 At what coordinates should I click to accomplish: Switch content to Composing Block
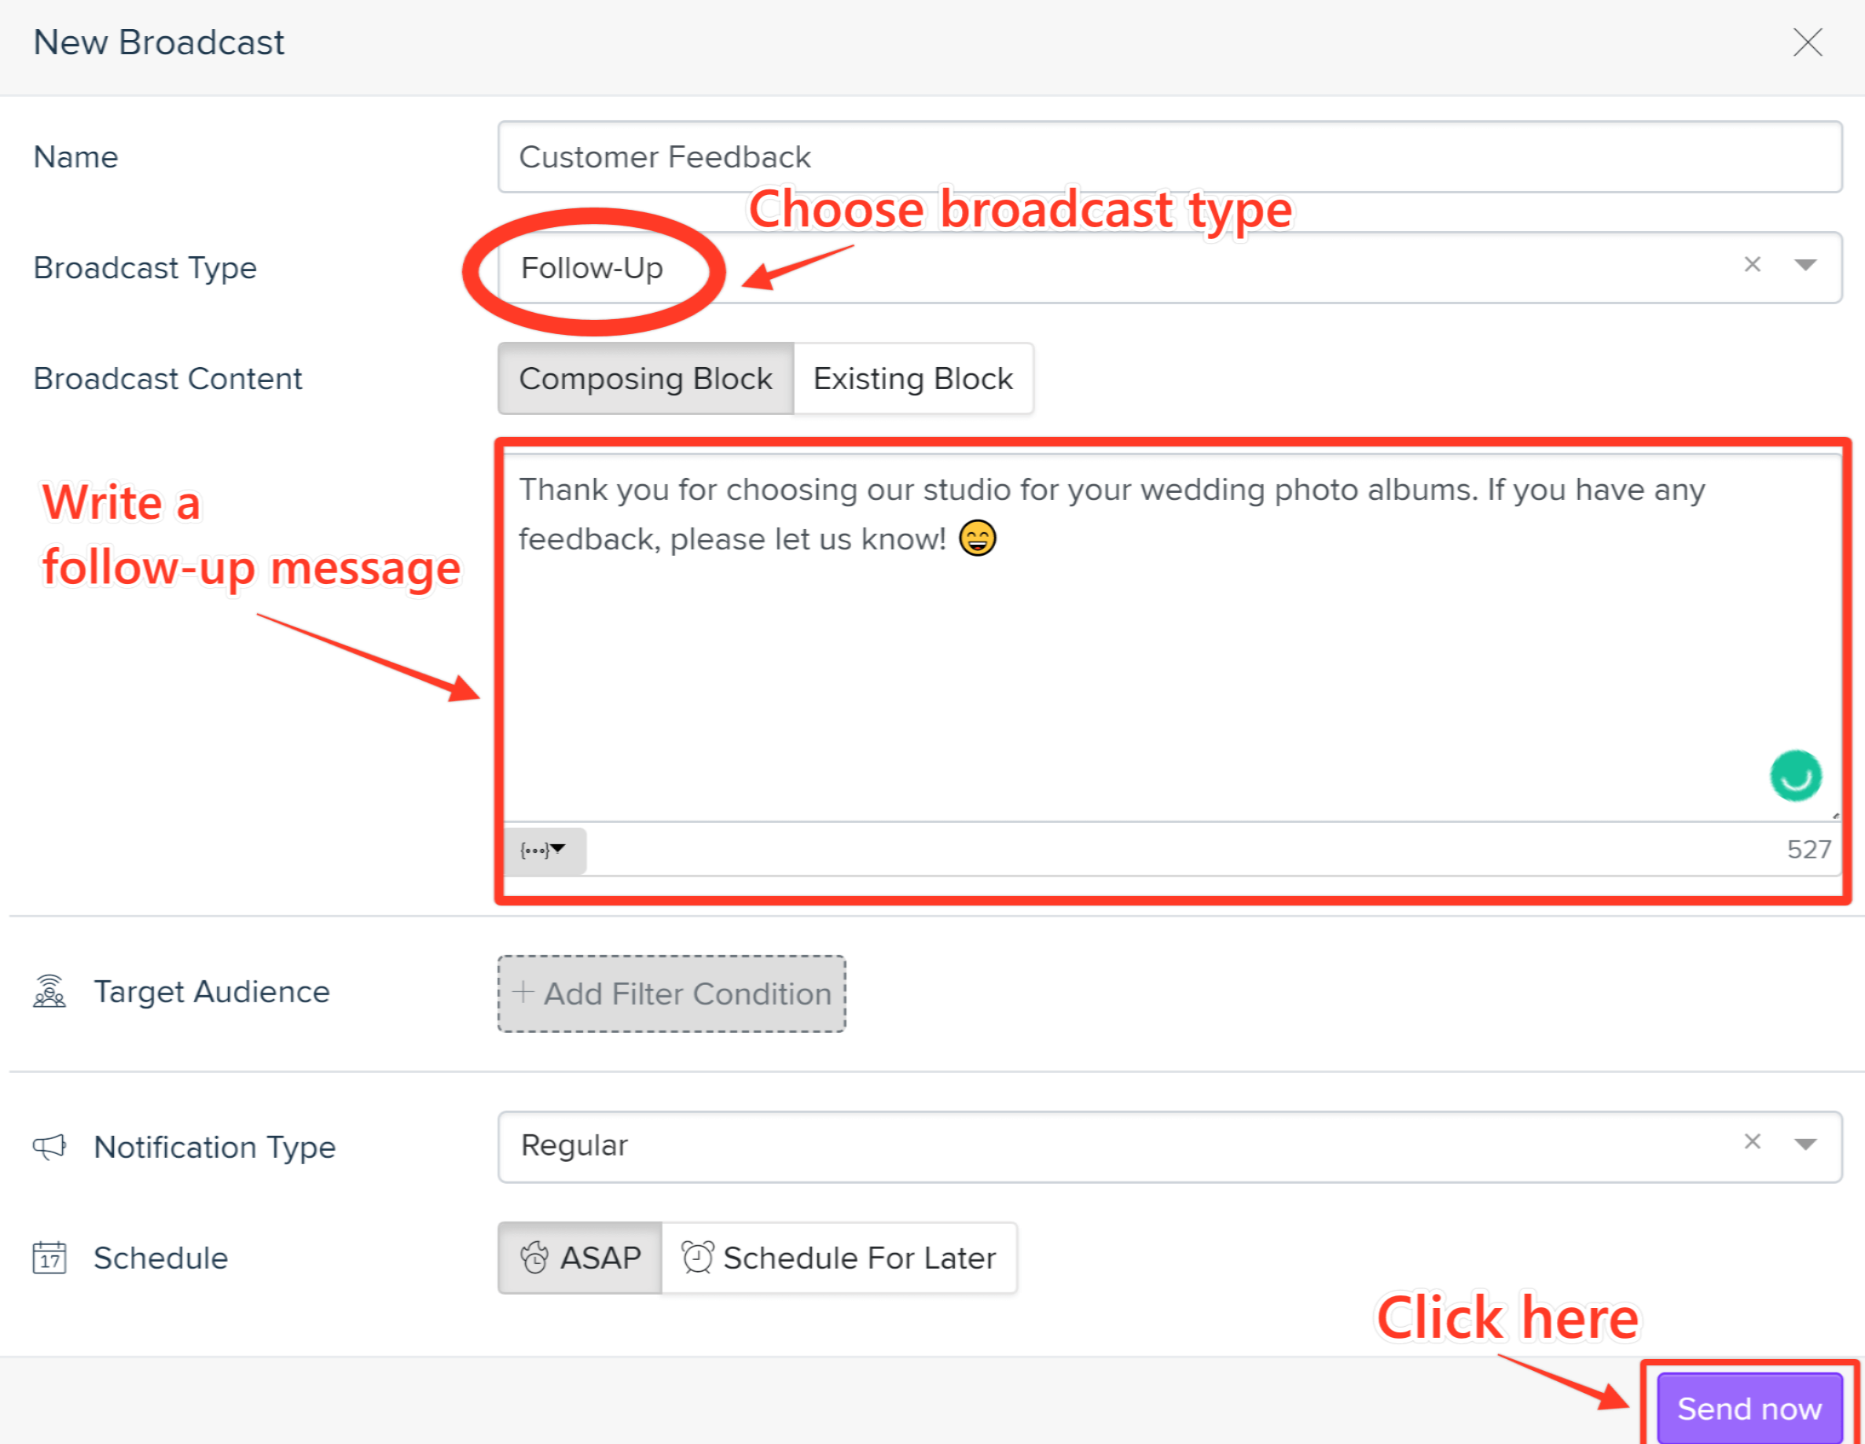coord(645,378)
